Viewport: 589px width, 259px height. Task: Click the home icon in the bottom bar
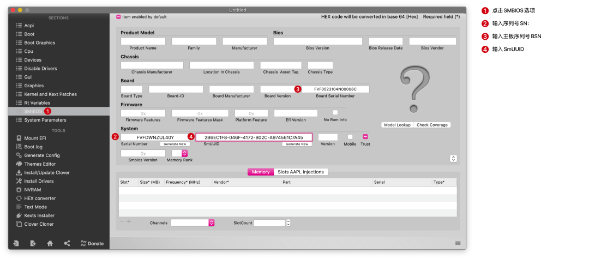click(50, 243)
